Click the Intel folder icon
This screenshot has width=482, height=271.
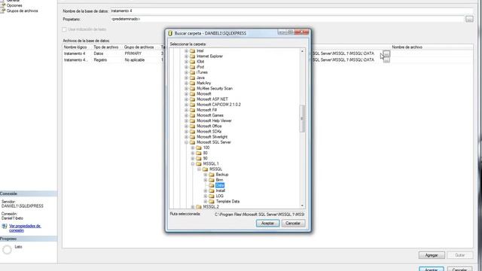click(x=193, y=51)
